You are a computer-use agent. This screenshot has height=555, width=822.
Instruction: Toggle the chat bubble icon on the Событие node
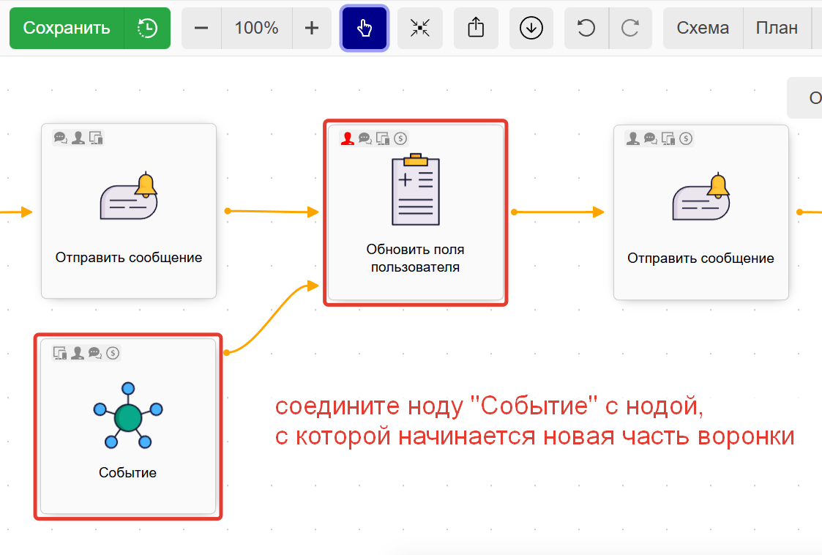[95, 353]
